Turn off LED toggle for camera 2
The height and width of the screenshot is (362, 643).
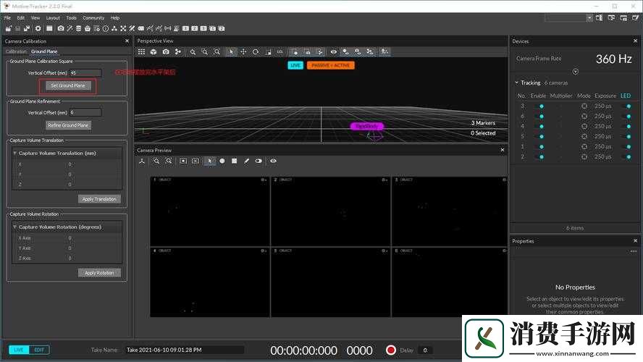[x=626, y=156]
